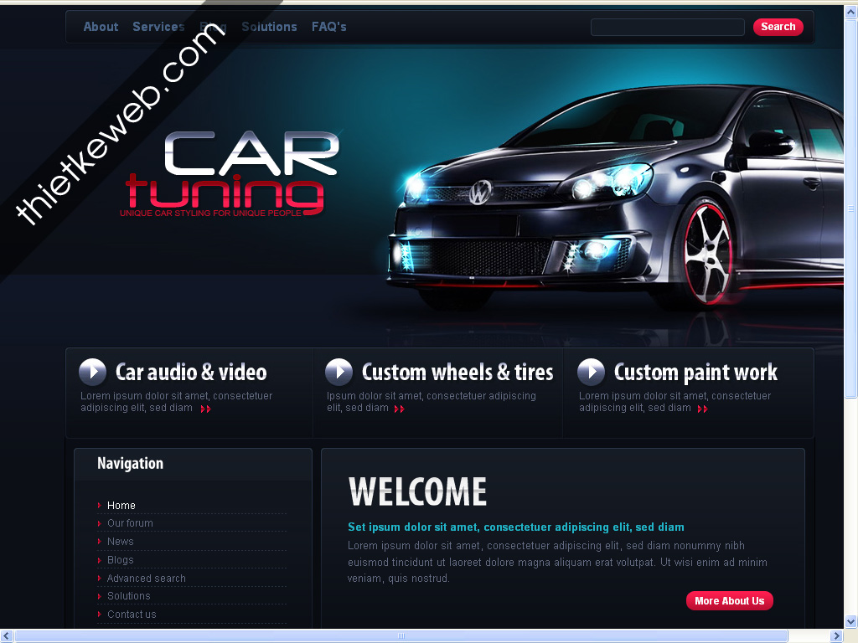Open Advanced search in the Navigation list
The width and height of the screenshot is (858, 643).
point(146,578)
